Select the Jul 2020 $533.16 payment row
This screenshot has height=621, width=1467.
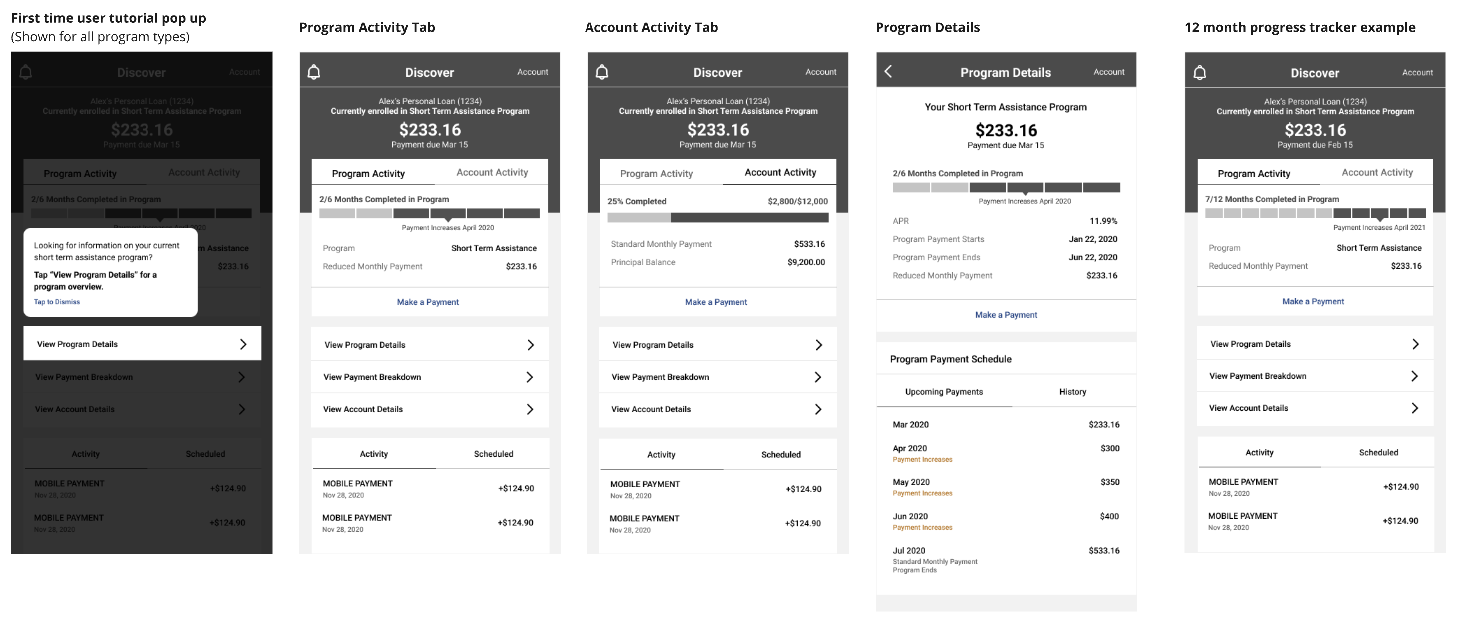(1006, 560)
